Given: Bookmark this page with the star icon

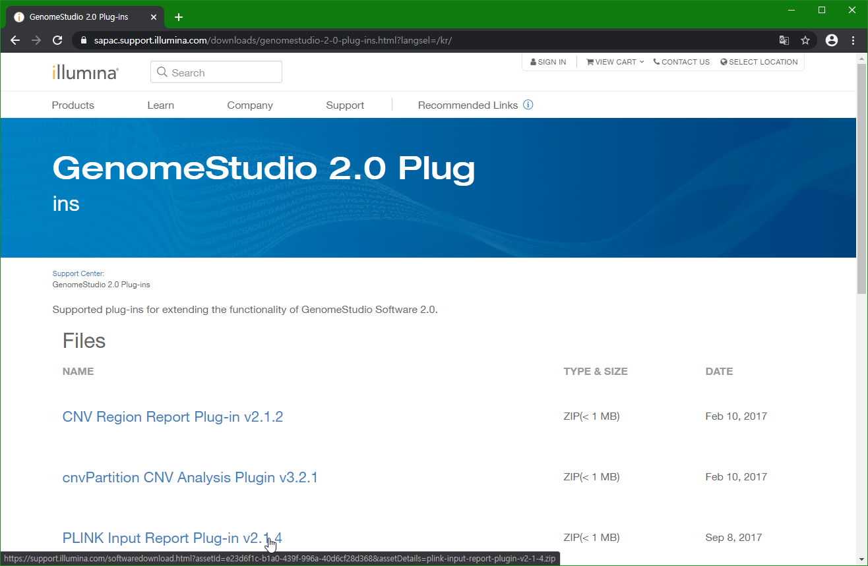Looking at the screenshot, I should coord(805,40).
